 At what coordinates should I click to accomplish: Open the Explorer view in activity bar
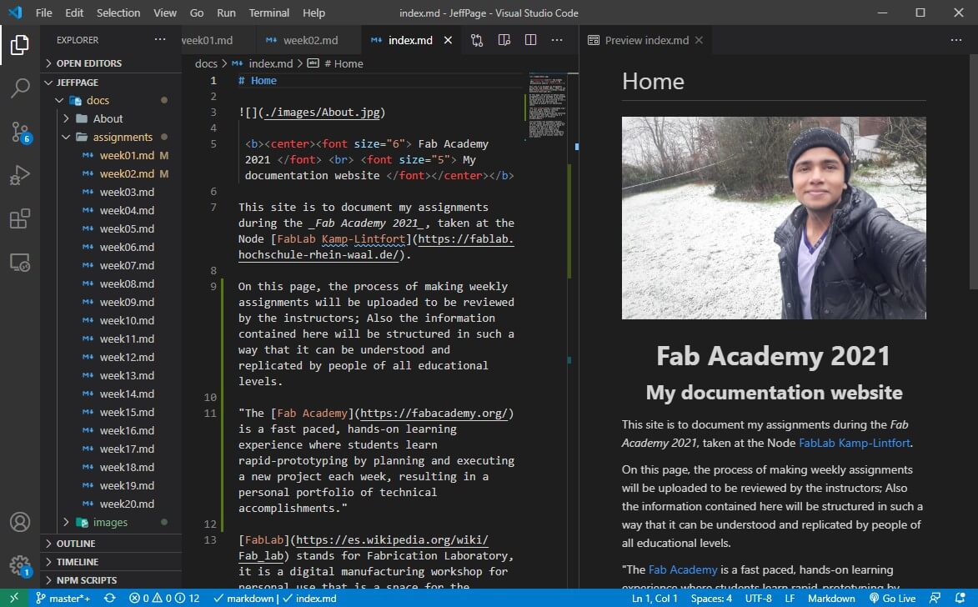pyautogui.click(x=19, y=45)
